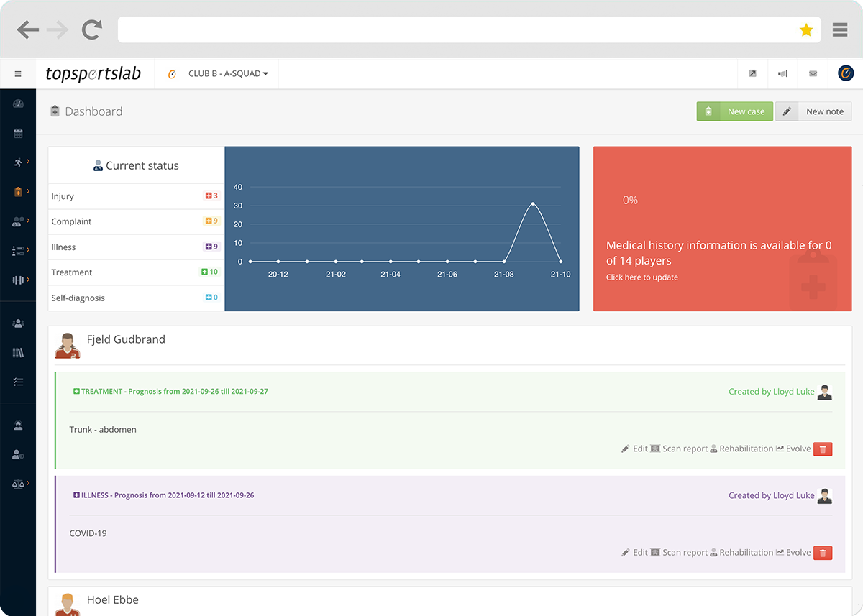Create a New case

(x=735, y=111)
